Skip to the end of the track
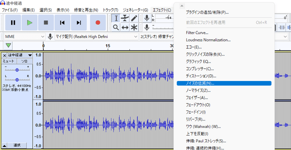The height and width of the screenshot is (150, 291). coord(79,23)
